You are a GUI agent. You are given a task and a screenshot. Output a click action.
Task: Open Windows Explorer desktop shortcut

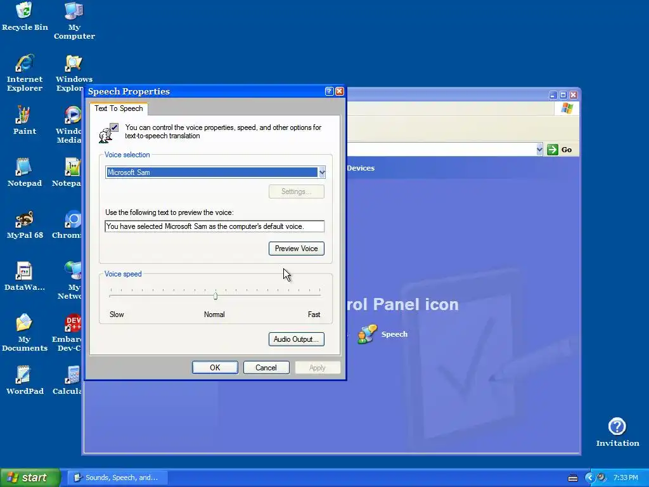click(x=73, y=73)
